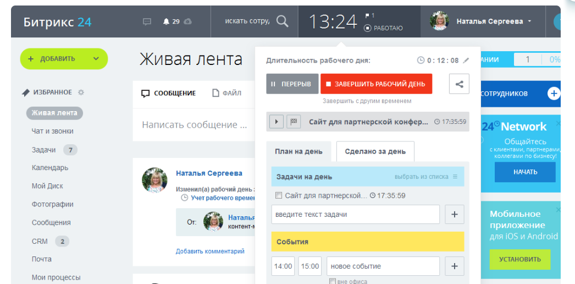
Task: Click into введите текст задачи field
Action: point(355,214)
